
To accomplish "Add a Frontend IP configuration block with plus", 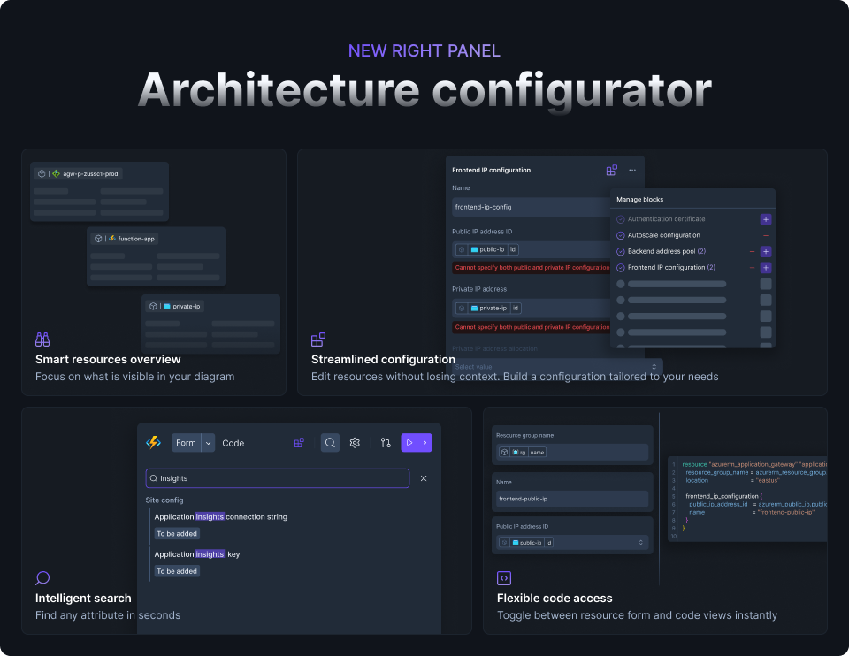I will [766, 267].
